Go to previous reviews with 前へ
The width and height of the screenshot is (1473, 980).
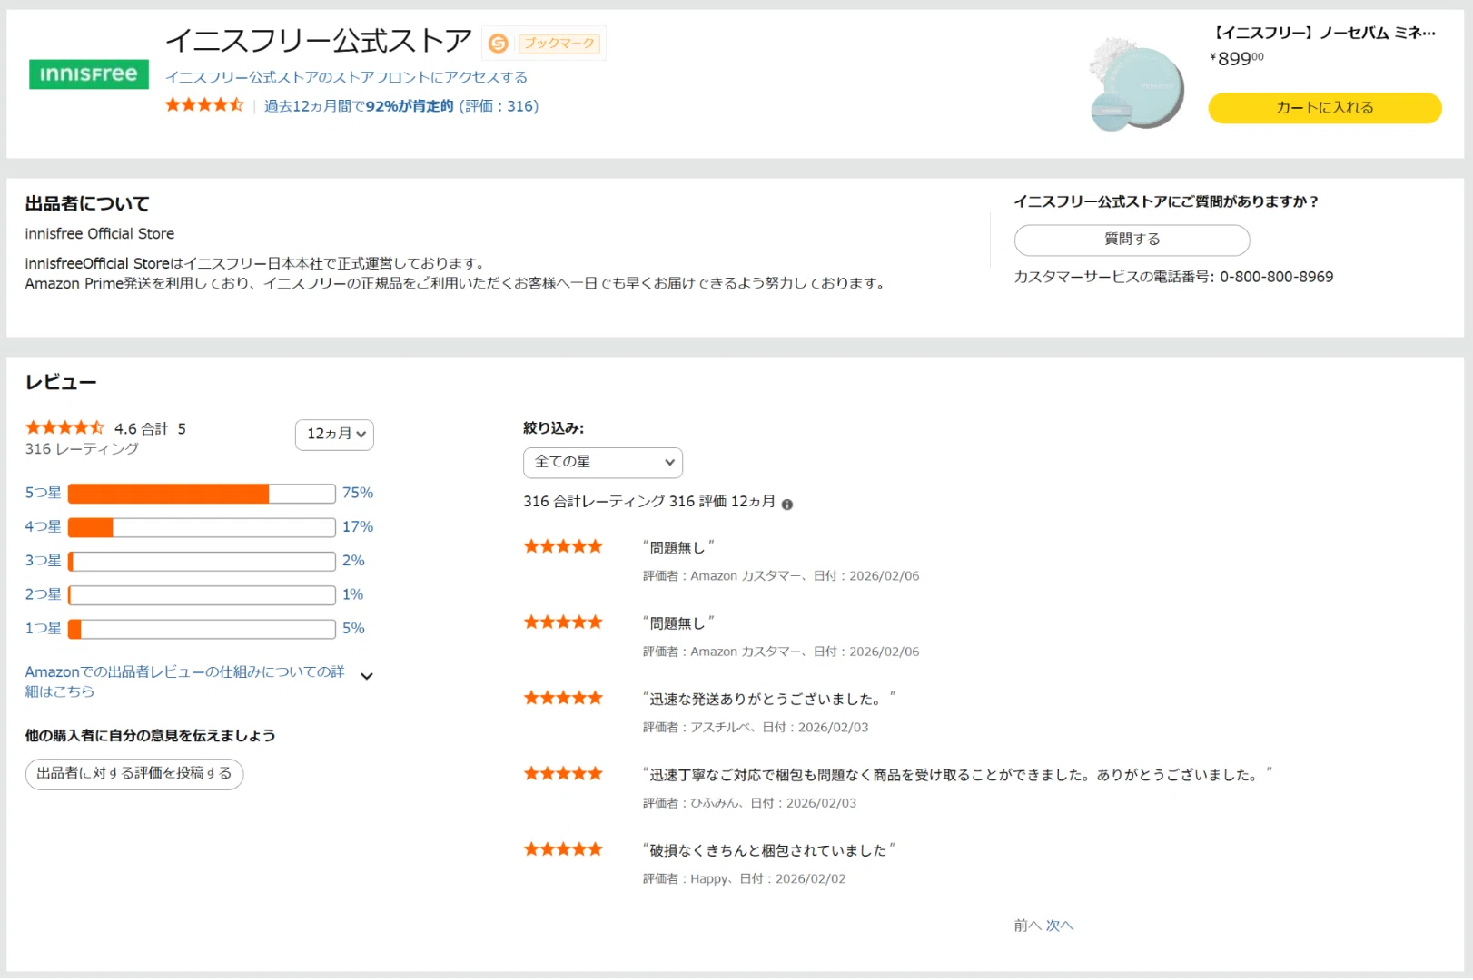pos(1027,926)
